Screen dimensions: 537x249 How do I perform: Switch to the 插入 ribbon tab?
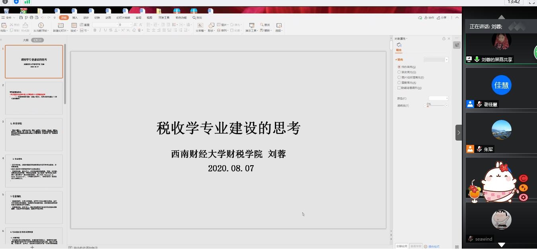point(75,17)
